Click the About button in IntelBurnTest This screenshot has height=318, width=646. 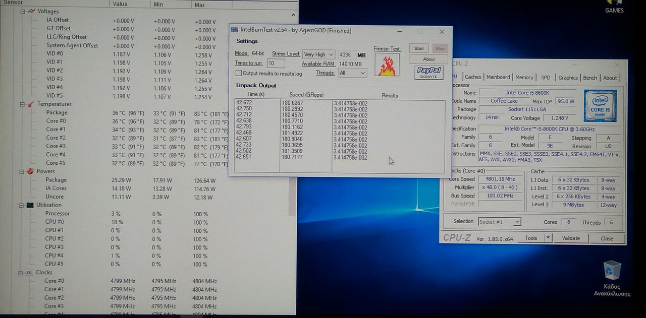click(429, 59)
